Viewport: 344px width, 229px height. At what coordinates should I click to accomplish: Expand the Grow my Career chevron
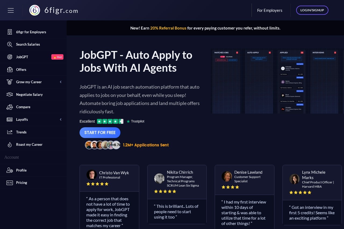[61, 82]
